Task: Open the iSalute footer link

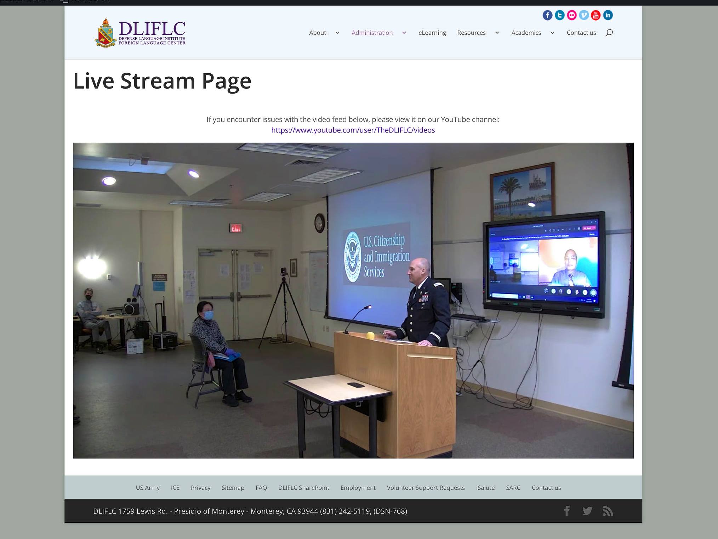Action: pos(485,488)
